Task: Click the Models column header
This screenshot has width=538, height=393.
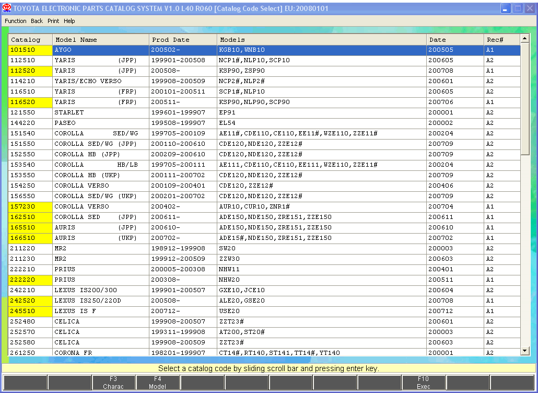Action: (x=322, y=40)
